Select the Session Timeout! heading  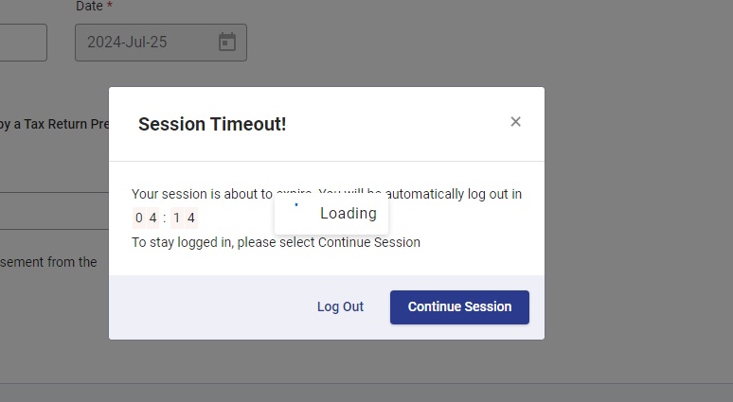tap(212, 124)
